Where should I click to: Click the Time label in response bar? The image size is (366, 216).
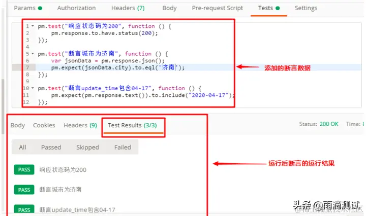[x=353, y=124]
